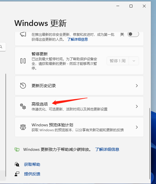The width and height of the screenshot is (156, 184).
Task: Click the 提供反馈 feedback icon
Action: 17,174
